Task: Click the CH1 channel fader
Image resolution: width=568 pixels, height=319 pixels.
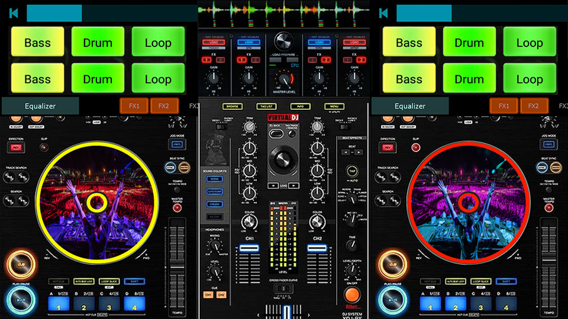Action: [249, 248]
